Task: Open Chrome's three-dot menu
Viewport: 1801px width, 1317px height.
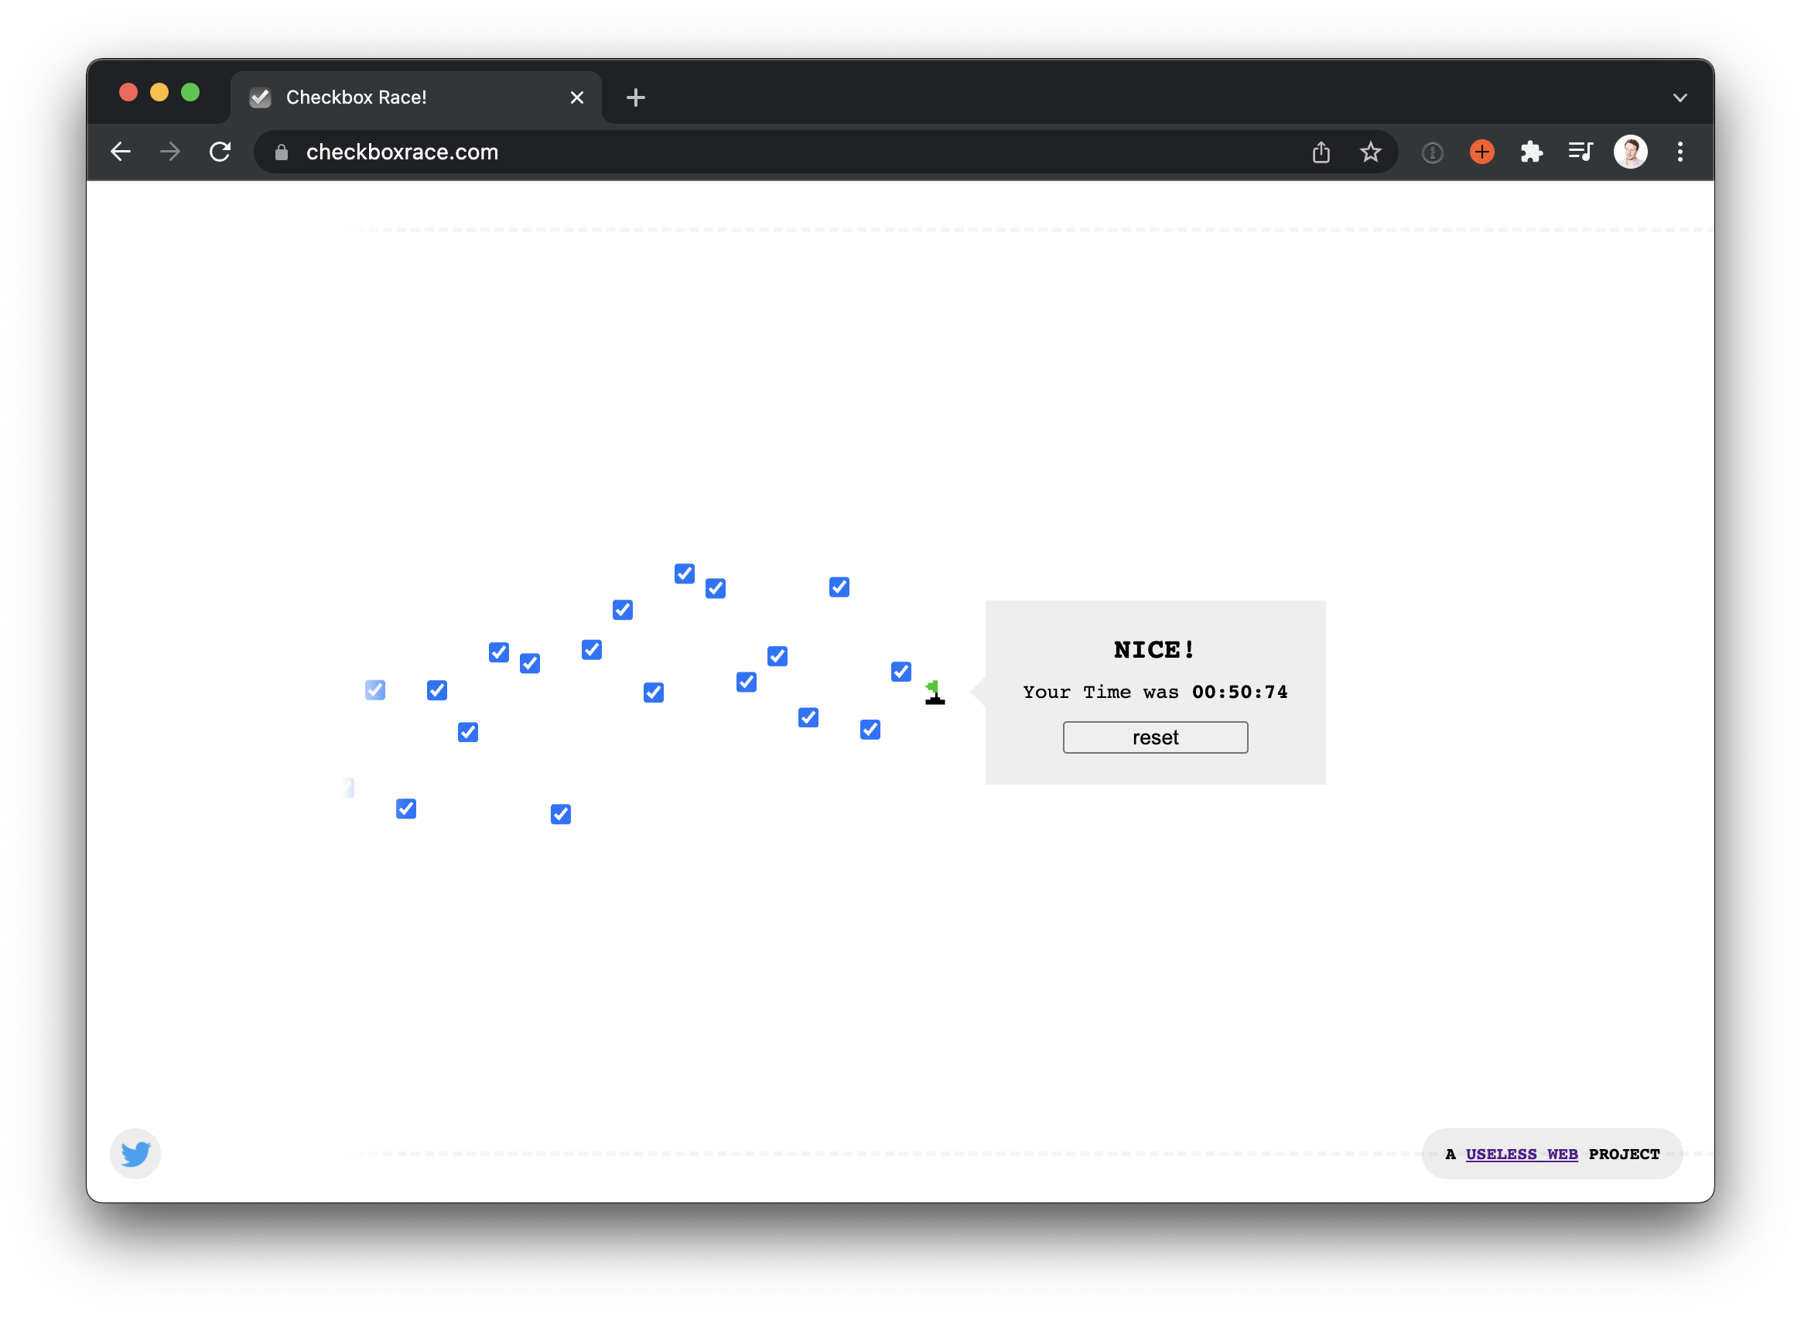Action: tap(1680, 152)
